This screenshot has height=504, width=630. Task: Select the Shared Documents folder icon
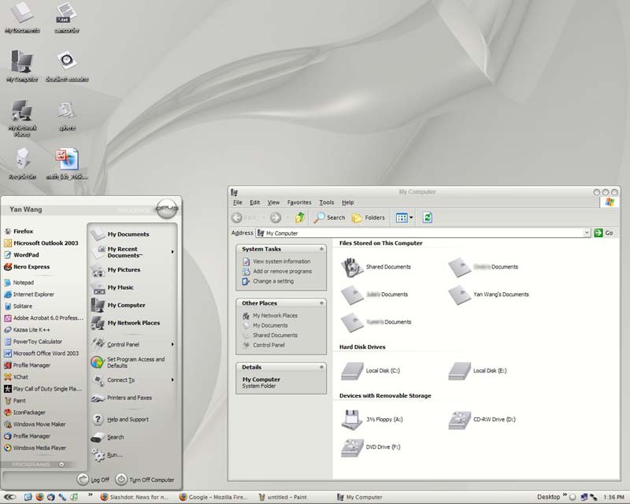352,267
